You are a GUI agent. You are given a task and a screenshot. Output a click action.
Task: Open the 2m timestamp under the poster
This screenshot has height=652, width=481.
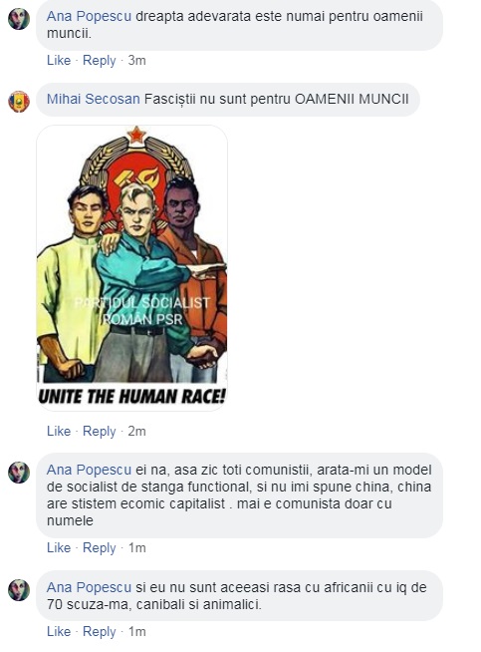(x=136, y=432)
